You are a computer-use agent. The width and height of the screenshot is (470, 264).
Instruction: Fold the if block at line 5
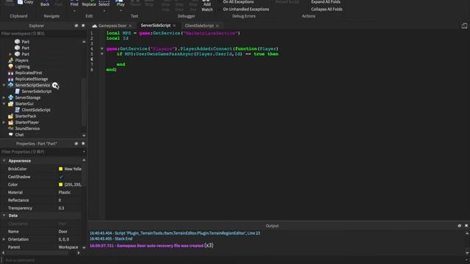(102, 54)
